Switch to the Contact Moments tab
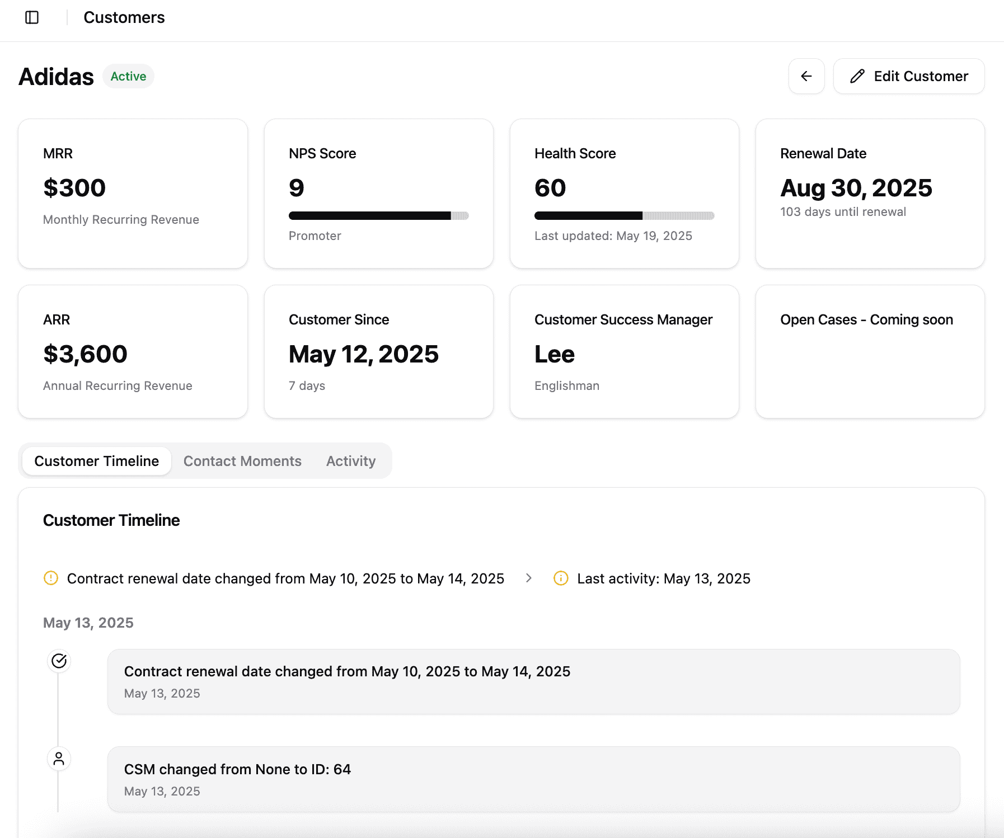 [x=242, y=461]
